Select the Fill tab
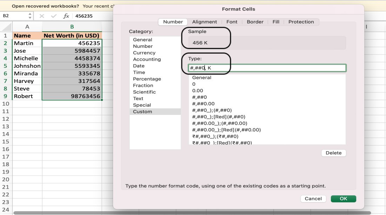Viewport: 386px width, 215px height. coord(276,22)
